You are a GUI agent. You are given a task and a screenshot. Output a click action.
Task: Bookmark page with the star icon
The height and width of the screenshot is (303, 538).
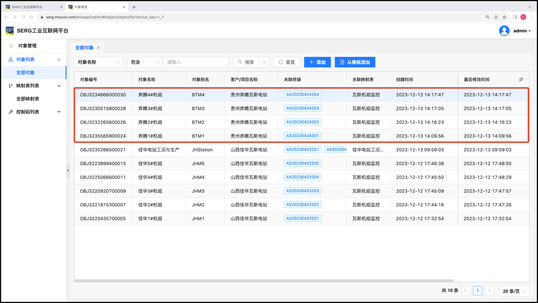pyautogui.click(x=504, y=17)
